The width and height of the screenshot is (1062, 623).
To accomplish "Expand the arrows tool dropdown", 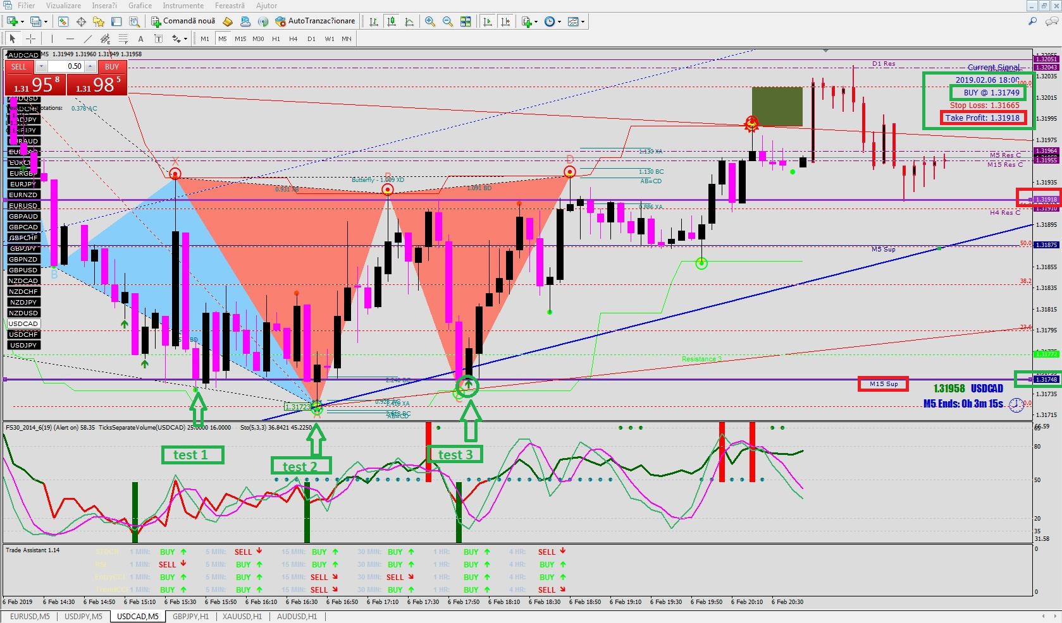I will (x=185, y=40).
